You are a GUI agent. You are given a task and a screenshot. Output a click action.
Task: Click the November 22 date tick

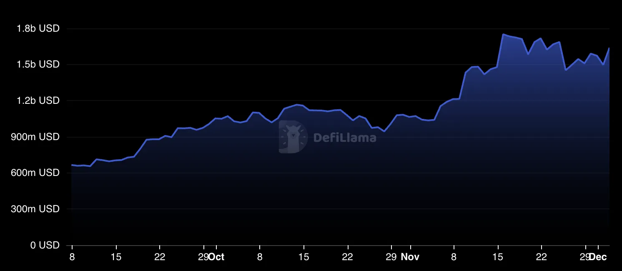(x=541, y=257)
